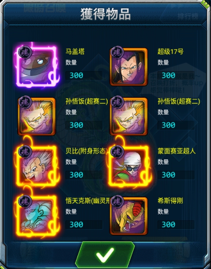Tap the 蒙面赛亚超人 character icon
Viewport: 211px width, 269px height.
point(129,166)
